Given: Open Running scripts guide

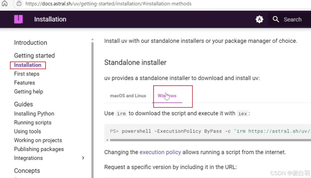Looking at the screenshot, I should click(33, 123).
